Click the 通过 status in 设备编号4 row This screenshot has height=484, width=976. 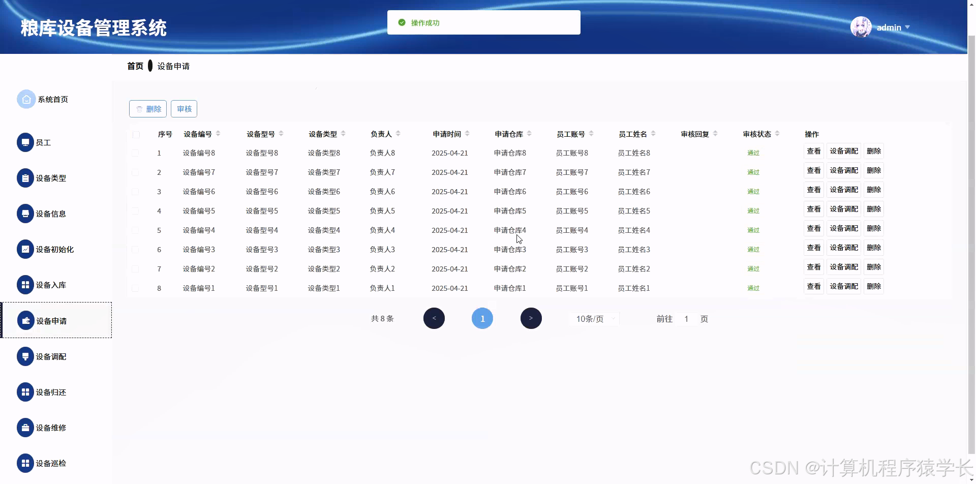[753, 230]
